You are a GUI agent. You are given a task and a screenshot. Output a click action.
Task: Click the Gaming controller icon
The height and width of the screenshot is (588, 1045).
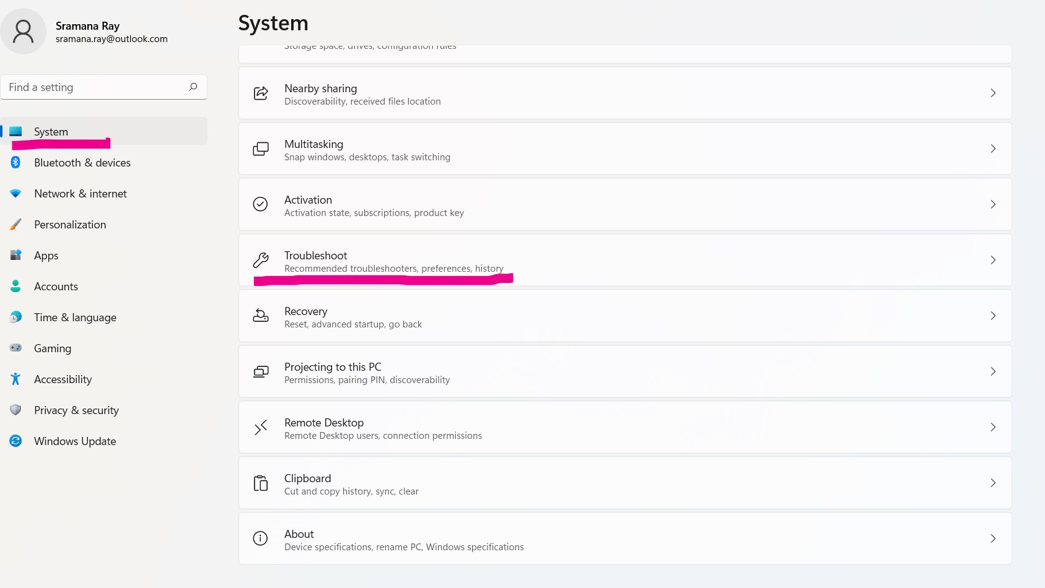coord(15,348)
